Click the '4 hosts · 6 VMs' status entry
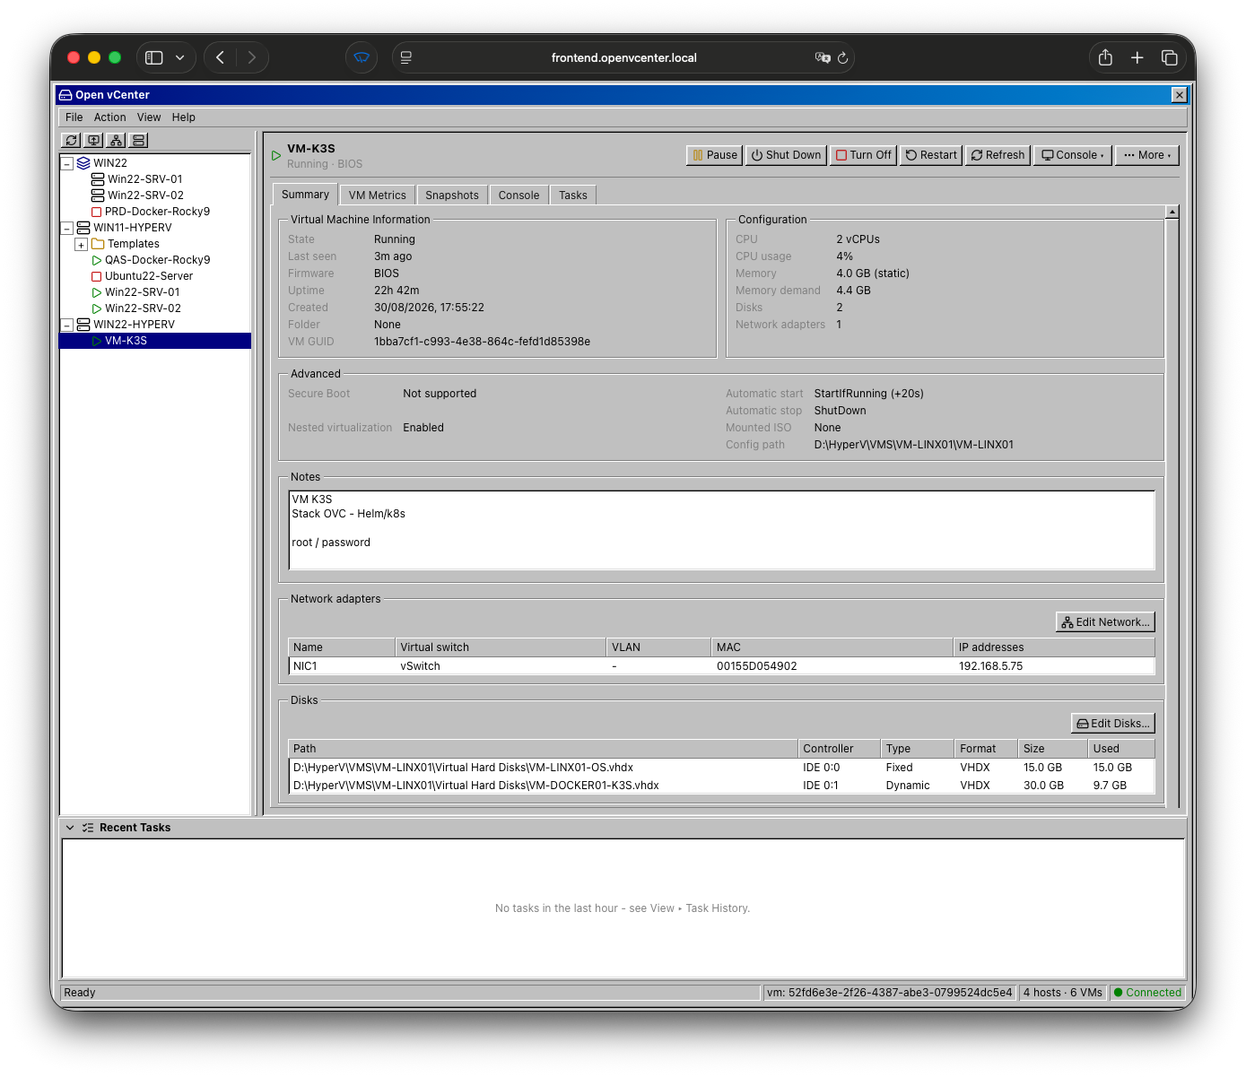 pyautogui.click(x=1063, y=993)
